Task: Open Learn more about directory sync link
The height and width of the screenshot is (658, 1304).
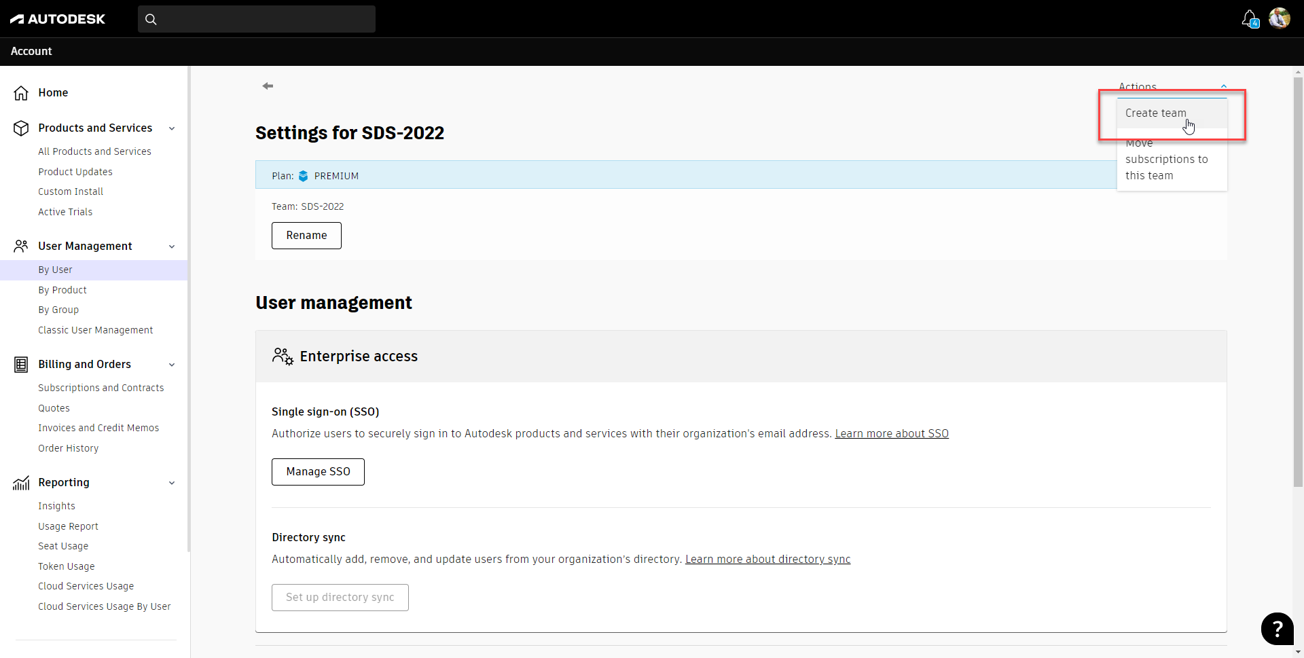Action: [x=767, y=560]
